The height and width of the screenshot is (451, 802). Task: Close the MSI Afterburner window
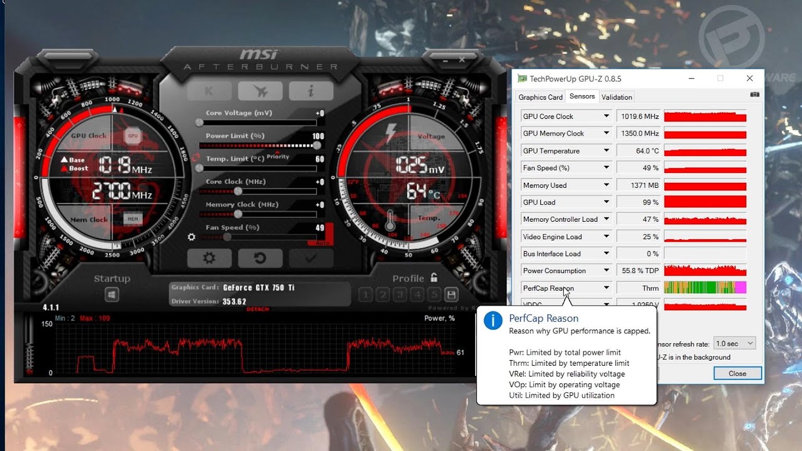pyautogui.click(x=462, y=60)
